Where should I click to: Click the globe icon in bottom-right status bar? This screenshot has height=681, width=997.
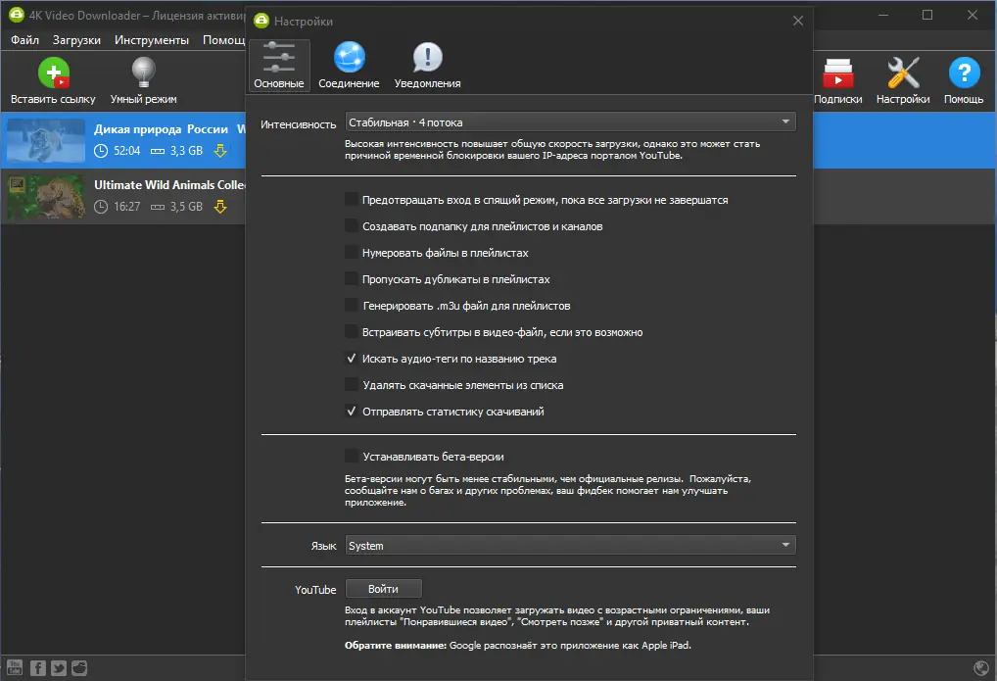[x=981, y=667]
